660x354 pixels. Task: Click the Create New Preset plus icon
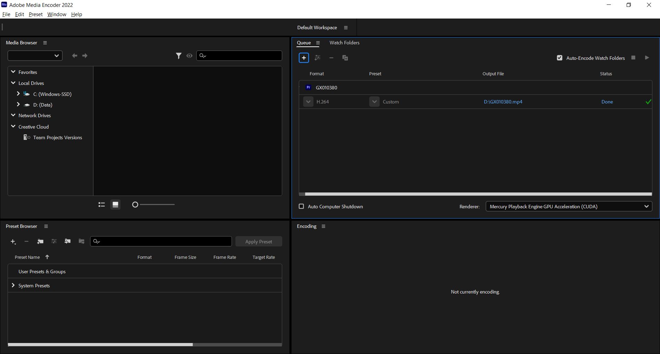coord(13,241)
